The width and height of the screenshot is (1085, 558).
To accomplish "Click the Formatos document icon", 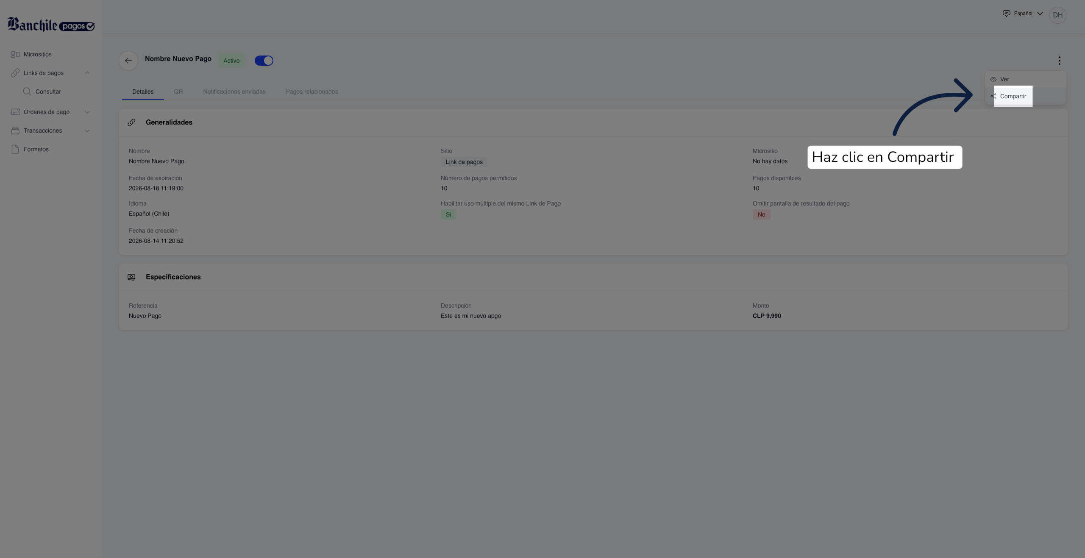I will (x=15, y=149).
